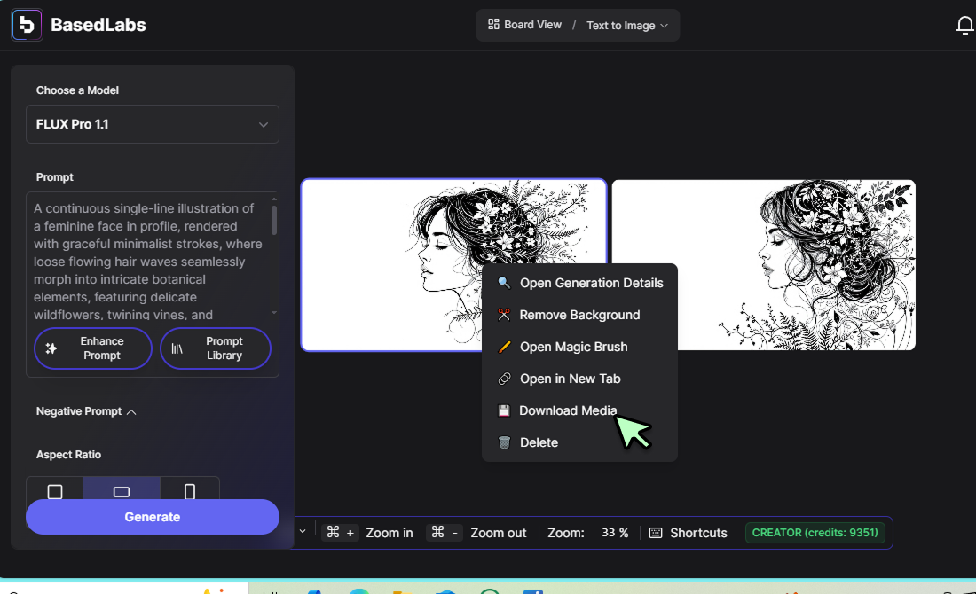
Task: Switch to Board View
Action: 525,25
